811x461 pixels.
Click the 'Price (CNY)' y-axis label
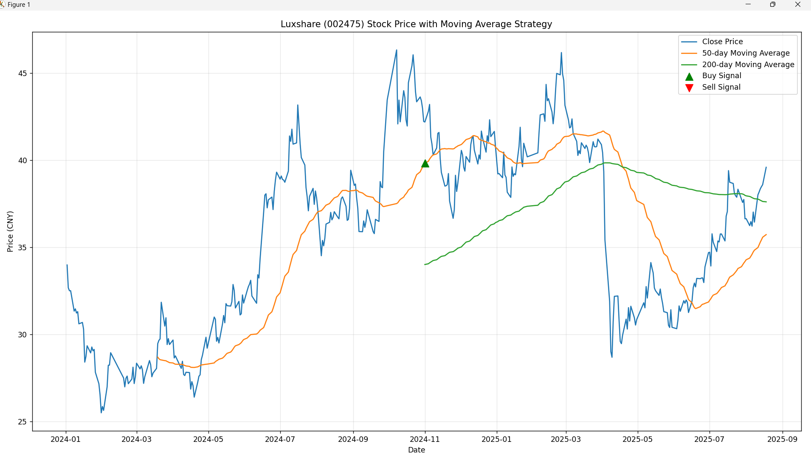(10, 232)
